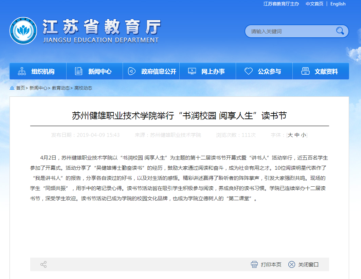Set font size to 中
Viewport: 361px width, 279px height.
(x=297, y=135)
